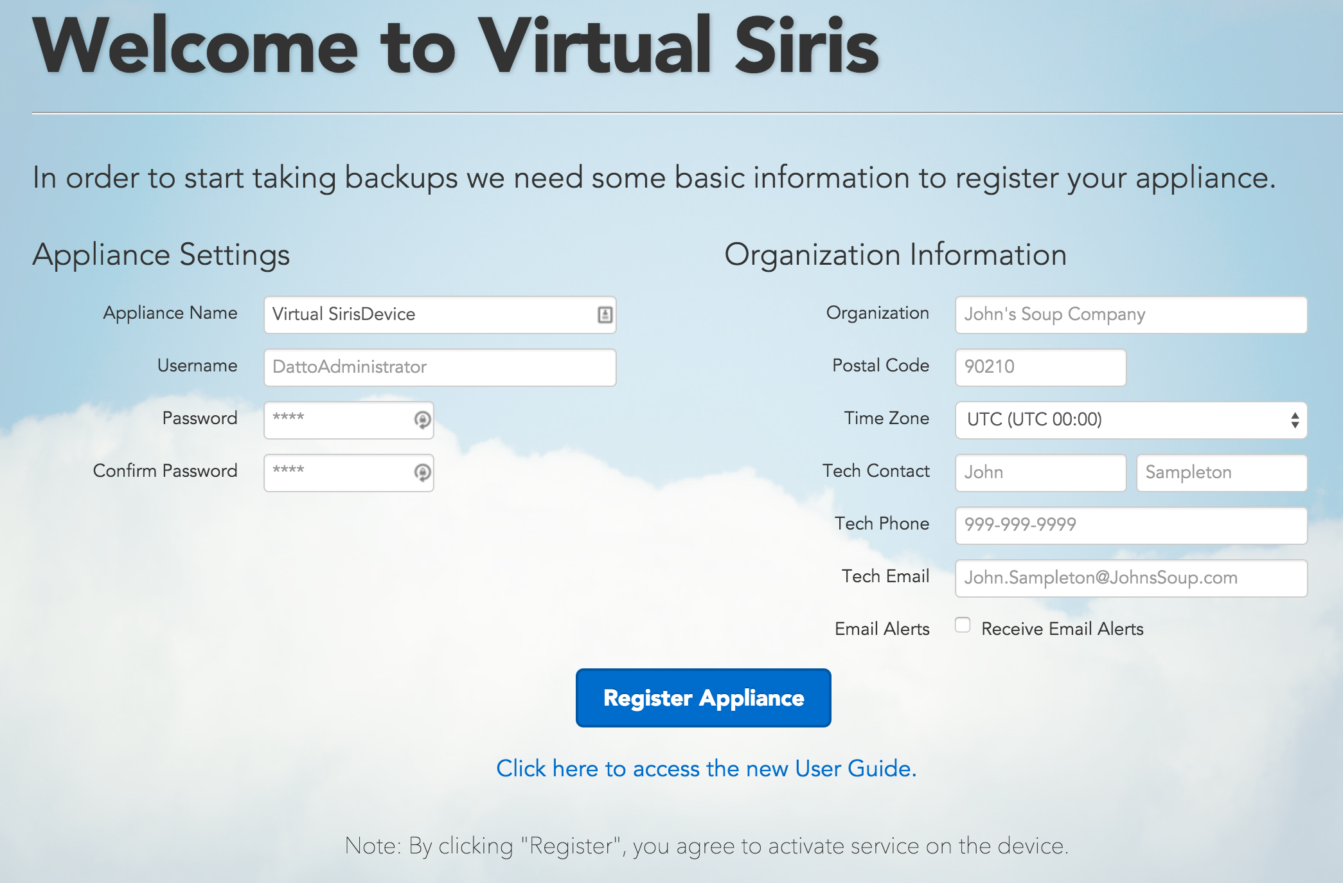Screen dimensions: 1343x883
Task: Click the introductory backups information sentence
Action: point(654,177)
